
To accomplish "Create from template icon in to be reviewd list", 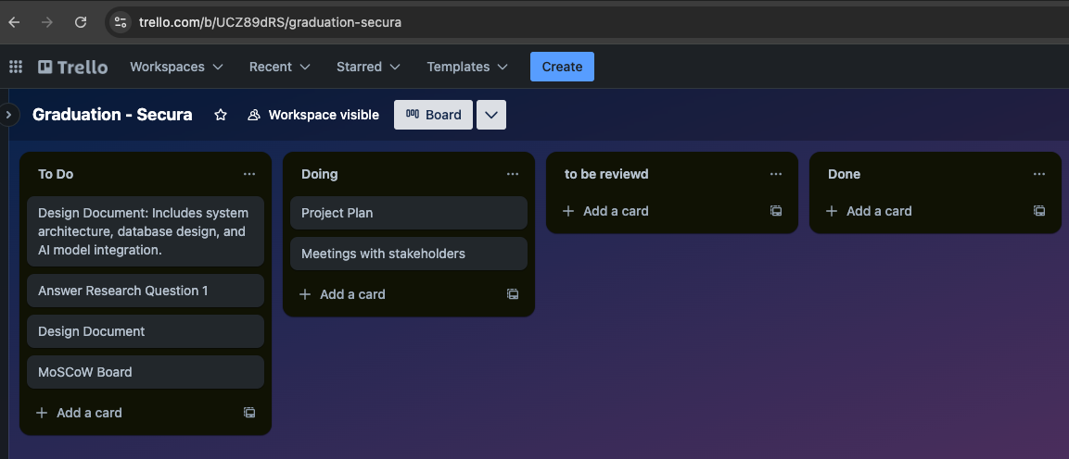I will 776,212.
